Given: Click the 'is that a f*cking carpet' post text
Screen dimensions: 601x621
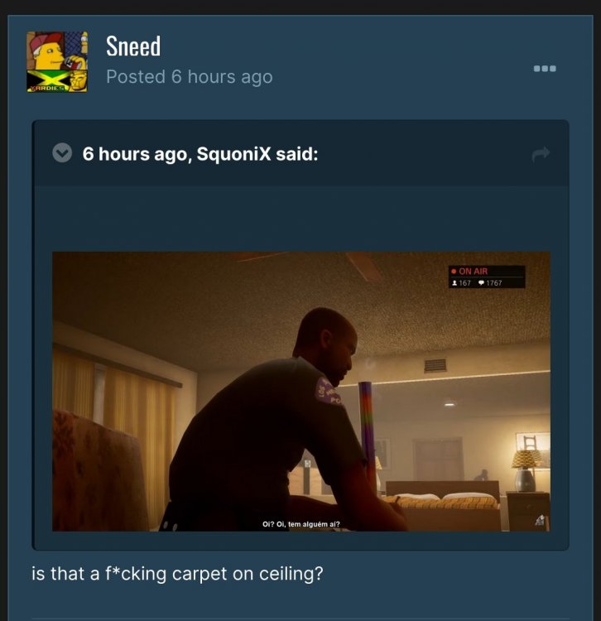Looking at the screenshot, I should point(177,574).
